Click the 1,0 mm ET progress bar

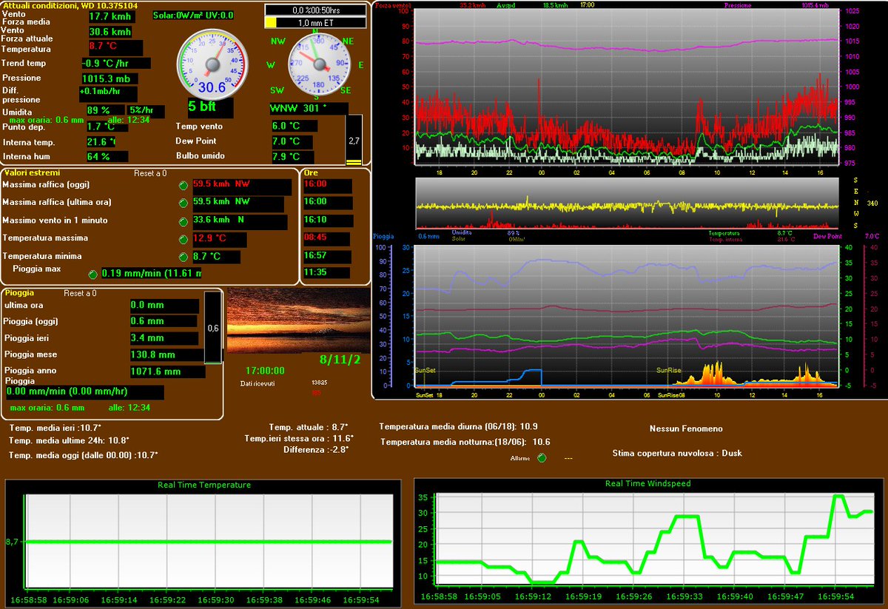coord(315,23)
